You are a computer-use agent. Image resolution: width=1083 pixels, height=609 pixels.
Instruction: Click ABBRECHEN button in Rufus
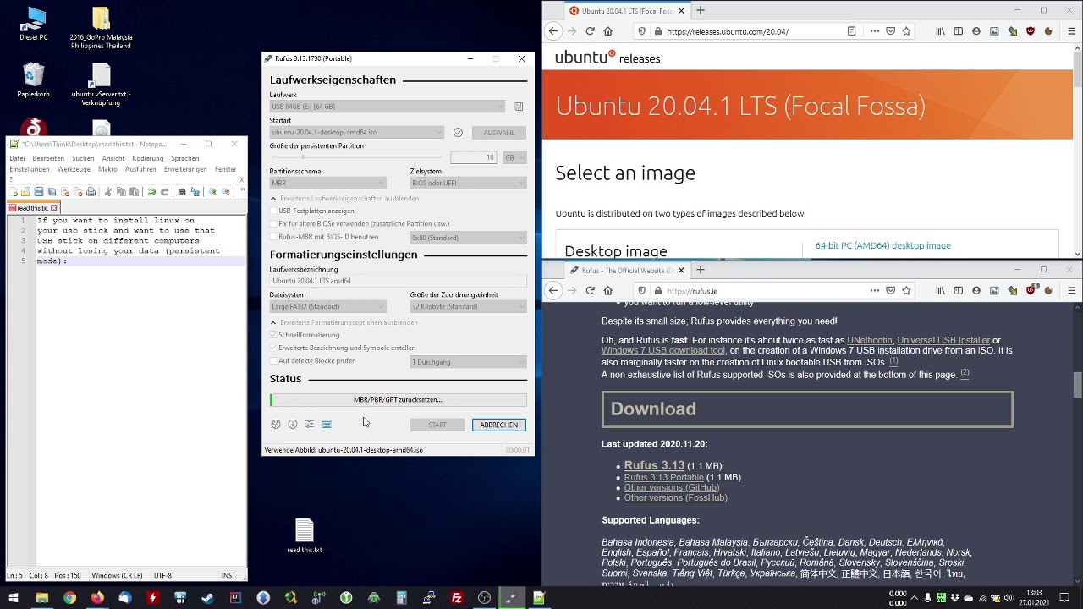(x=499, y=425)
